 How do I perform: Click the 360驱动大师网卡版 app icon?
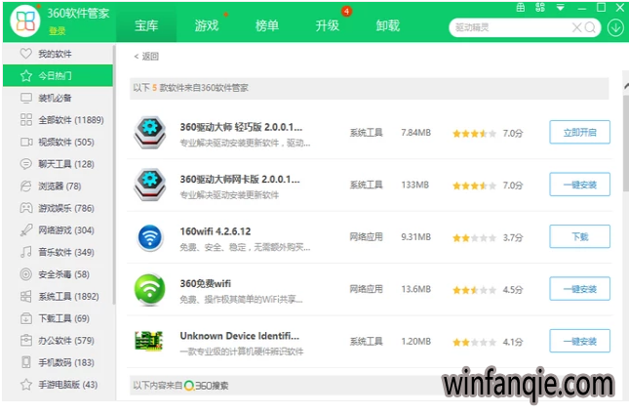pyautogui.click(x=149, y=185)
